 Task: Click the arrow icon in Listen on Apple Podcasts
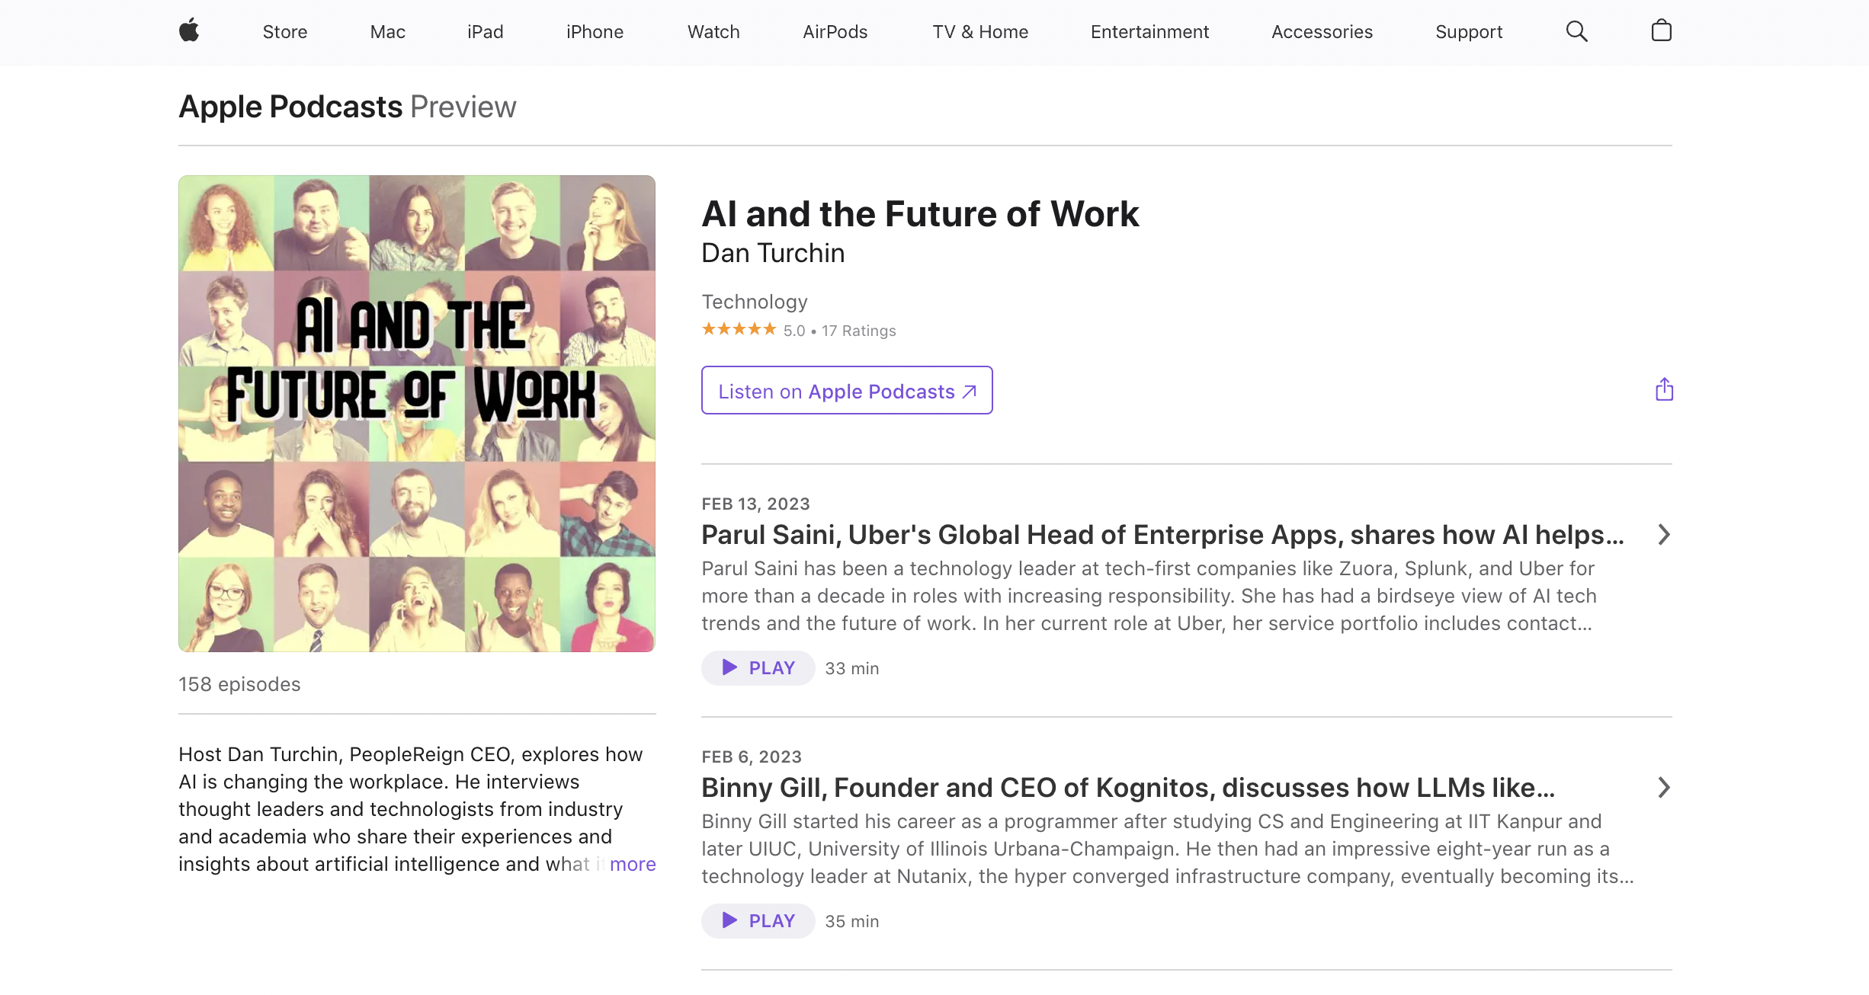point(970,391)
